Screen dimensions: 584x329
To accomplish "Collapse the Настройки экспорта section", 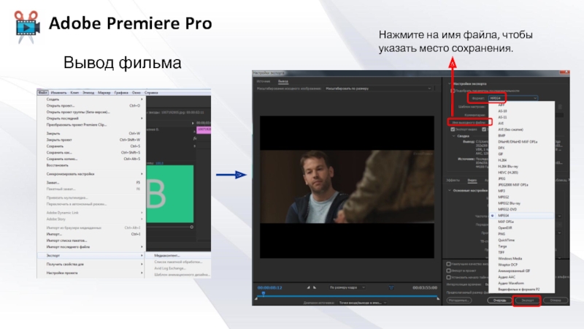I will 450,84.
